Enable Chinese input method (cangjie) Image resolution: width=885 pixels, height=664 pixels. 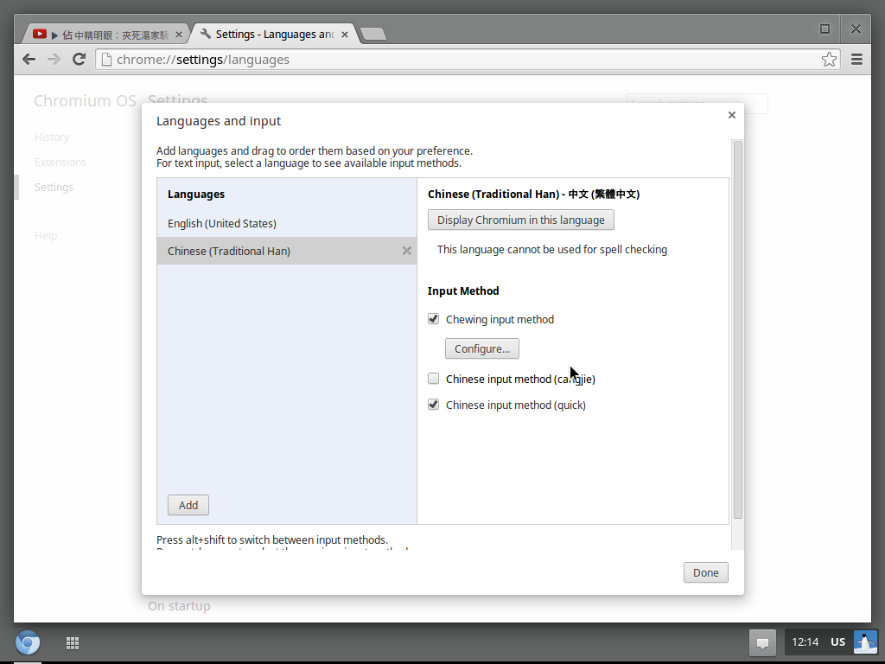pyautogui.click(x=434, y=379)
